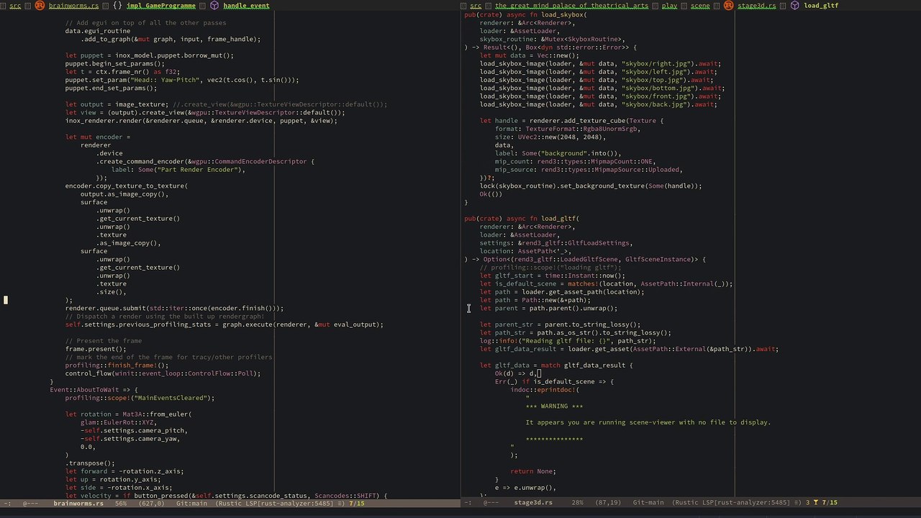
Task: Click the "skybox/bottom.jpg" string
Action: [659, 88]
